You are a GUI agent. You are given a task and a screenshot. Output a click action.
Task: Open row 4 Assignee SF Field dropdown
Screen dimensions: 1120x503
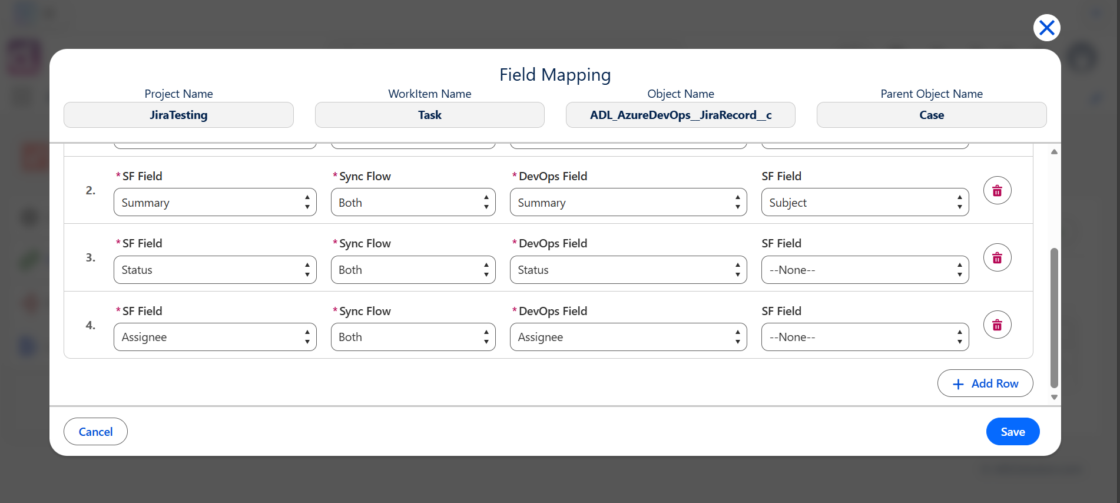point(215,337)
